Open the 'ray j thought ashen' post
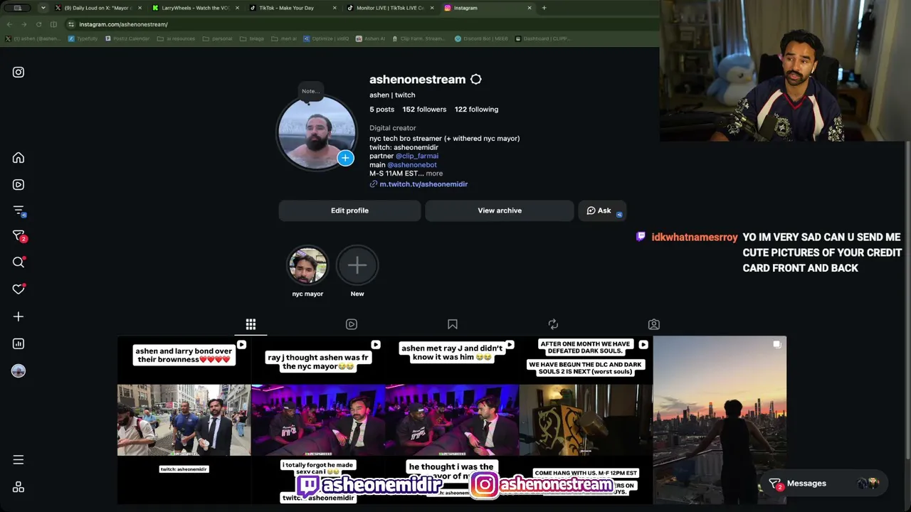This screenshot has width=911, height=512. click(x=318, y=420)
